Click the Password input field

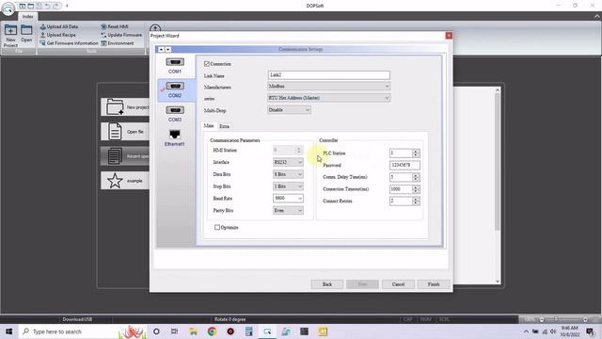click(x=404, y=165)
